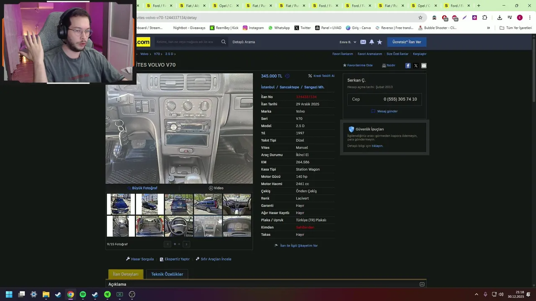Open Spotify from the taskbar

pyautogui.click(x=83, y=294)
